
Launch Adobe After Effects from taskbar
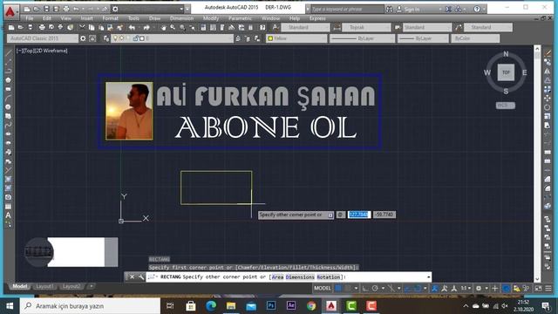[291, 306]
